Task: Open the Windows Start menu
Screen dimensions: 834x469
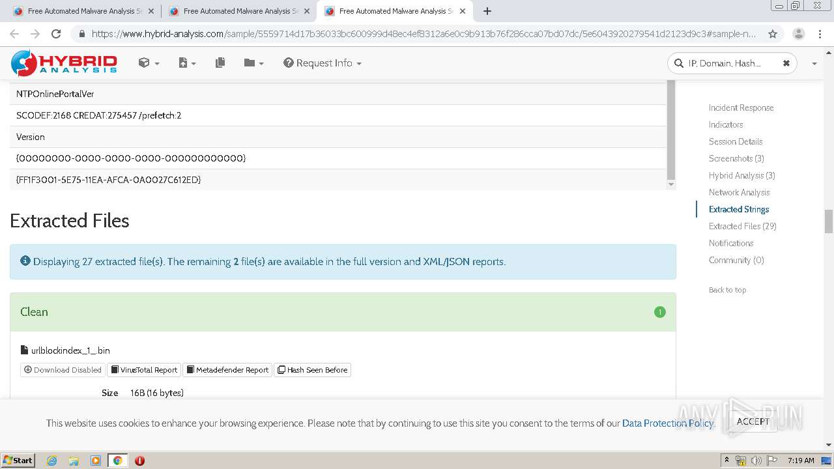Action: (x=18, y=460)
